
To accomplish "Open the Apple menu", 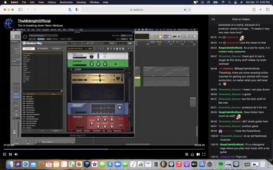I will coord(5,2).
